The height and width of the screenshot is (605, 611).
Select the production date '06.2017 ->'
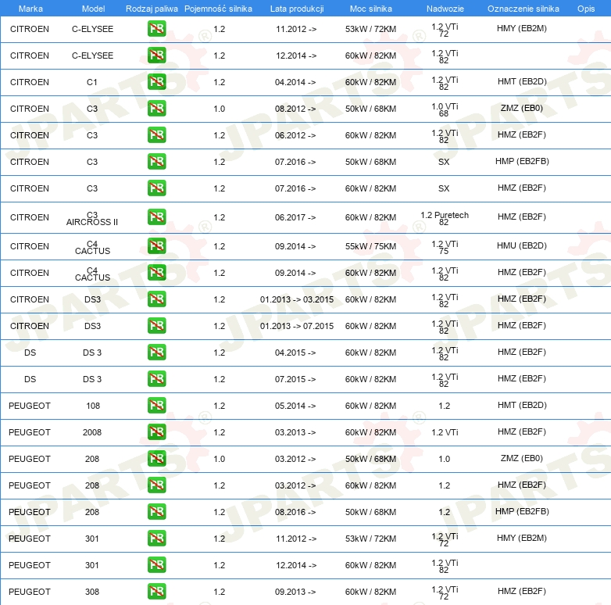point(295,217)
